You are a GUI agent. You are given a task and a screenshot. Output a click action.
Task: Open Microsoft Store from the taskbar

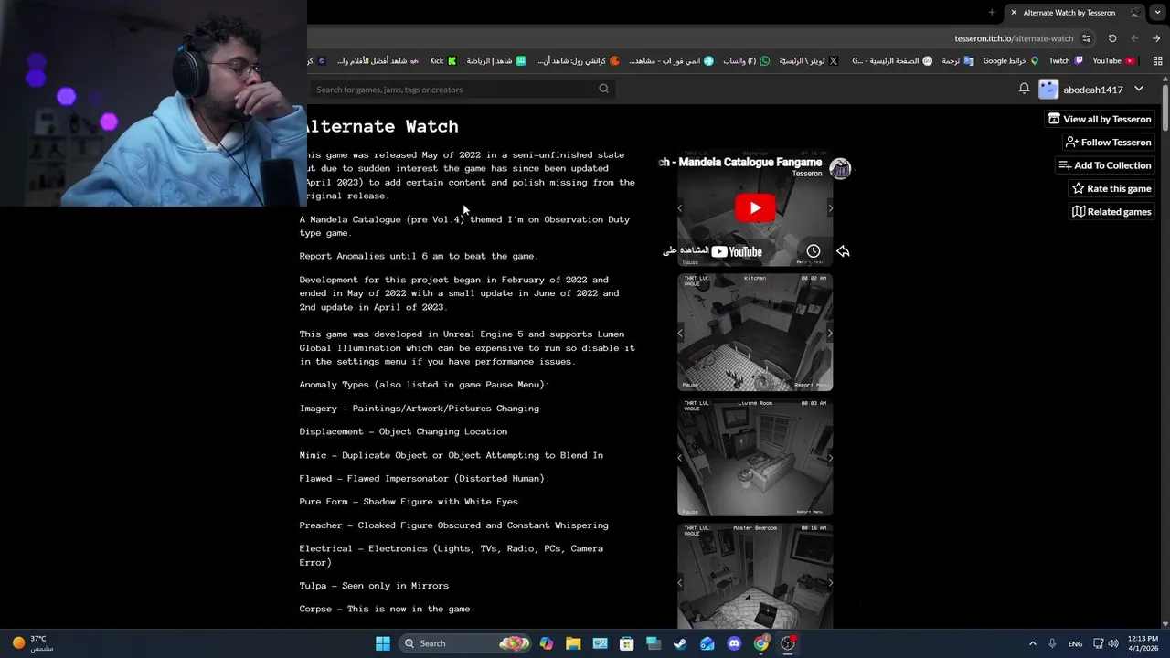click(x=627, y=643)
